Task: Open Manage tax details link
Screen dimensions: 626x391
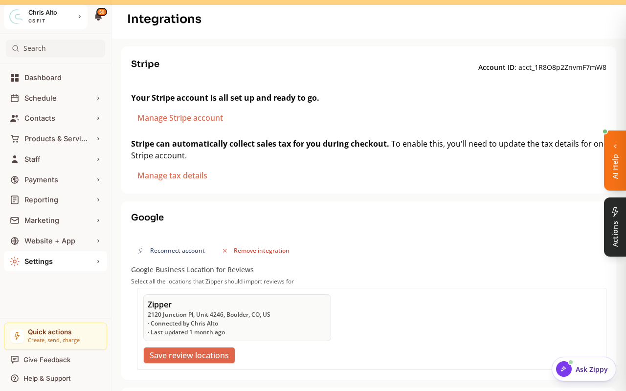Action: (172, 175)
